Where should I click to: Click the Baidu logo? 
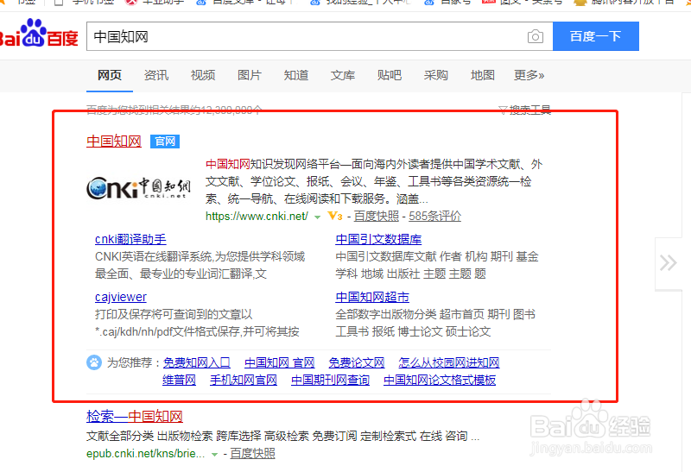(39, 34)
